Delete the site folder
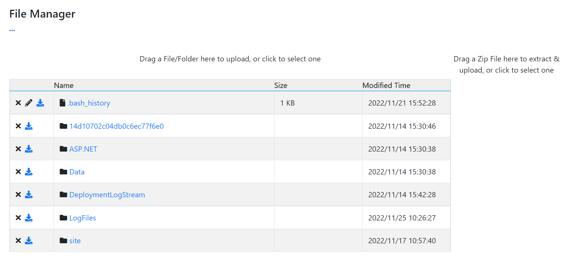 pyautogui.click(x=18, y=241)
